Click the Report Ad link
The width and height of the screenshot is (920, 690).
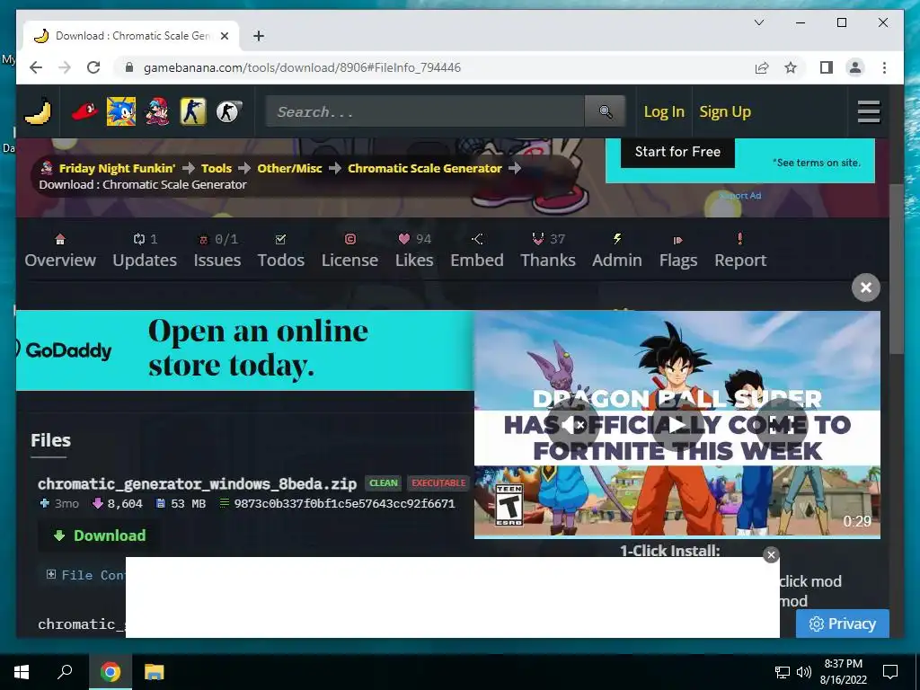pyautogui.click(x=740, y=196)
